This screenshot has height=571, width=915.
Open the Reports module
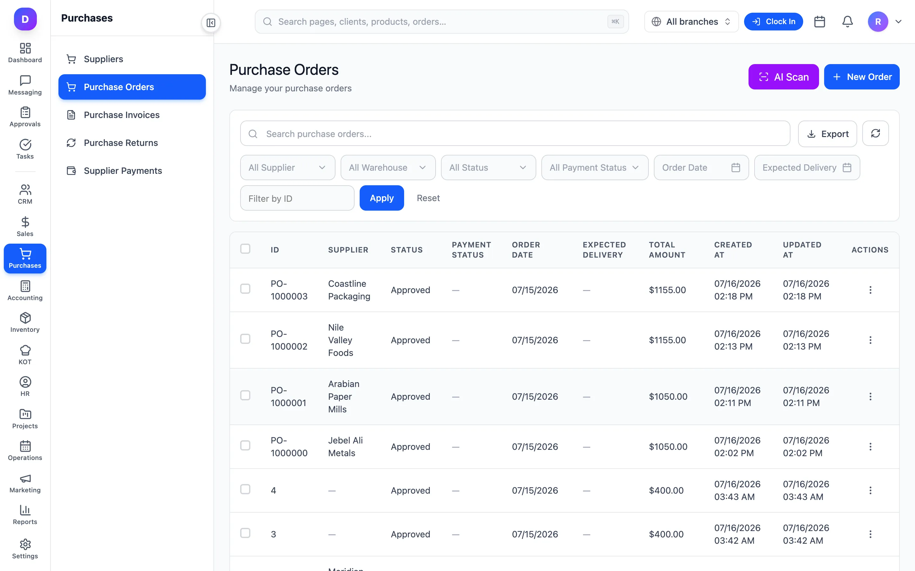[x=25, y=515]
